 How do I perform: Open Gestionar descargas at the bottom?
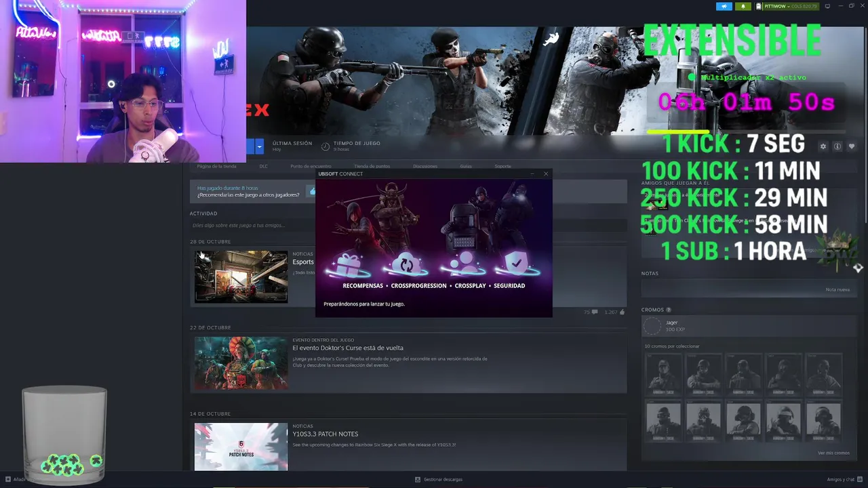439,479
